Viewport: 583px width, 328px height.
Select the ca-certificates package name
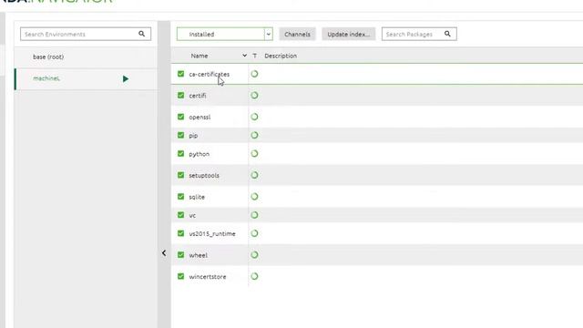(209, 74)
